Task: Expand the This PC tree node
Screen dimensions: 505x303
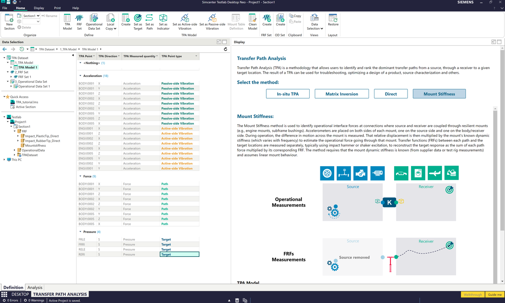Action: (4, 160)
